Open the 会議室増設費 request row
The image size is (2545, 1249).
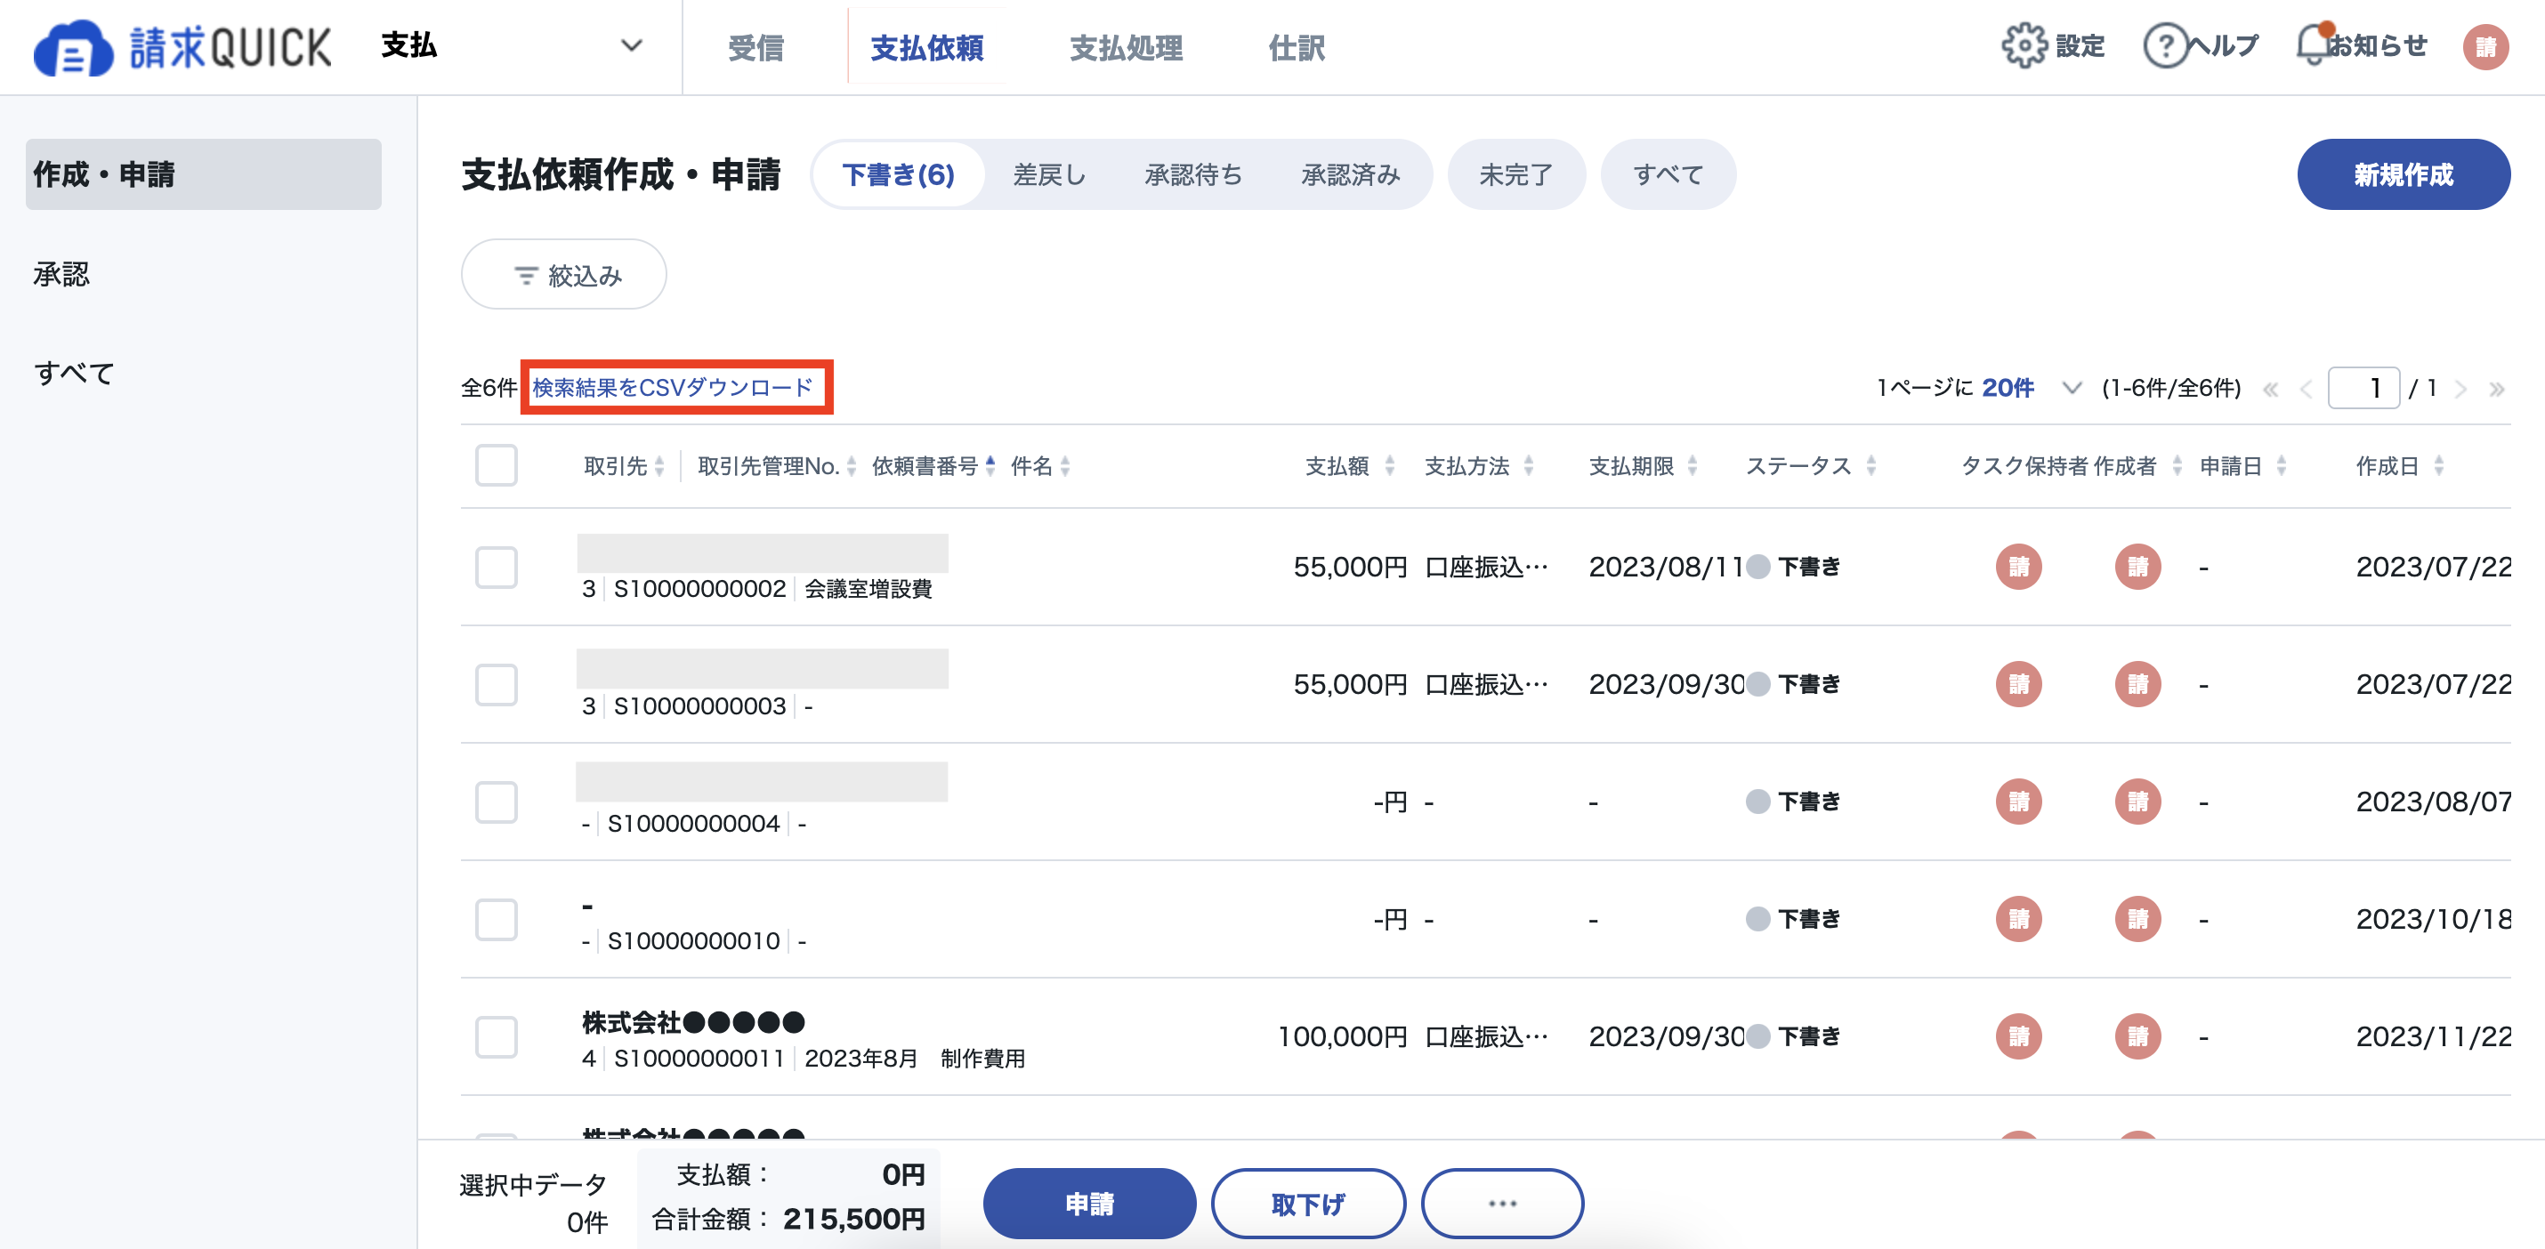point(1485,567)
